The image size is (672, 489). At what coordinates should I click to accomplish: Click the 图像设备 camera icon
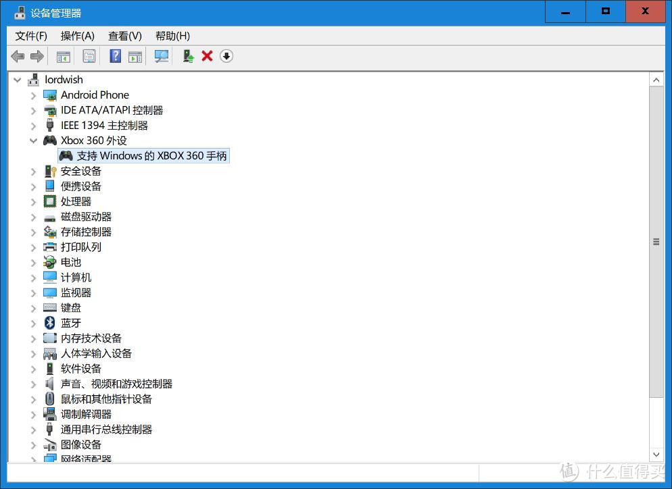click(x=50, y=444)
